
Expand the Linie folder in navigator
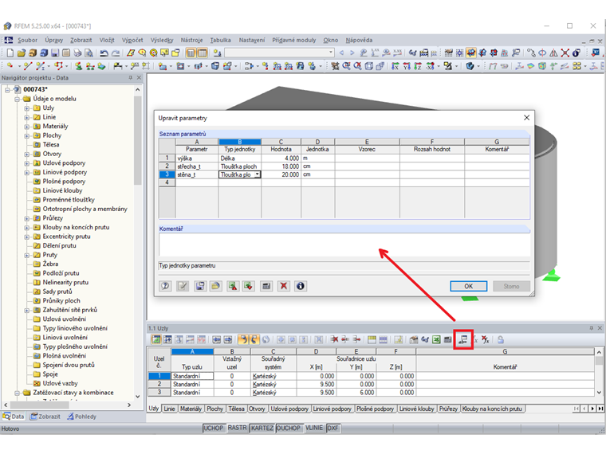pyautogui.click(x=26, y=117)
